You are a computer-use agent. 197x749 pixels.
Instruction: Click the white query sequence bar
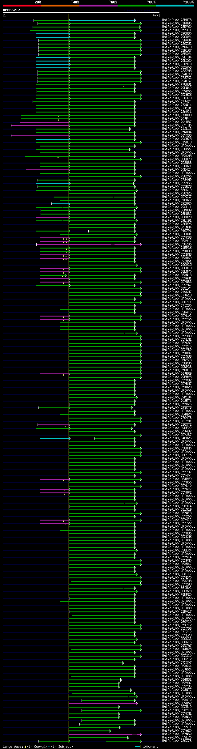[81, 13]
